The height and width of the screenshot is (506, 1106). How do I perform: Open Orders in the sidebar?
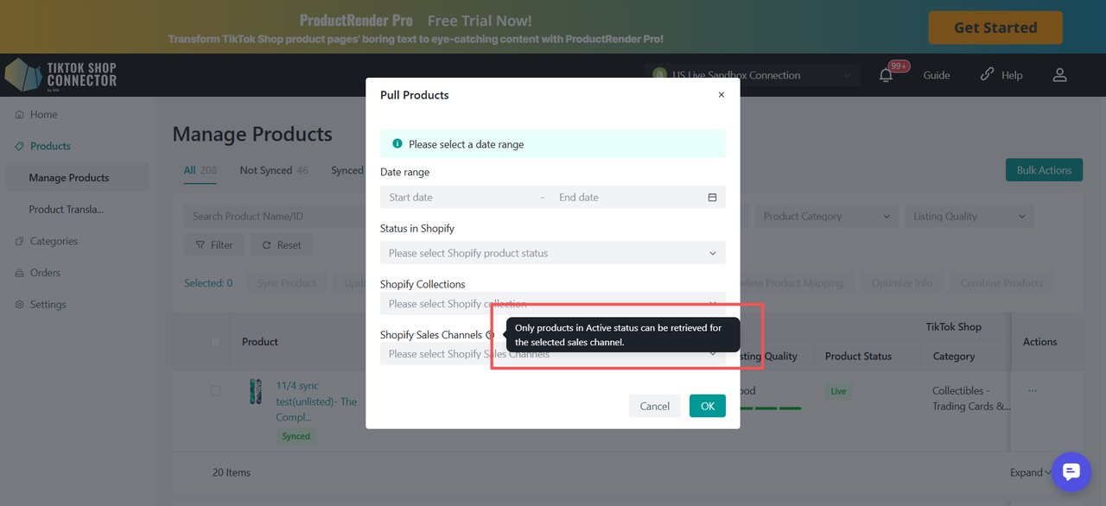tap(45, 273)
